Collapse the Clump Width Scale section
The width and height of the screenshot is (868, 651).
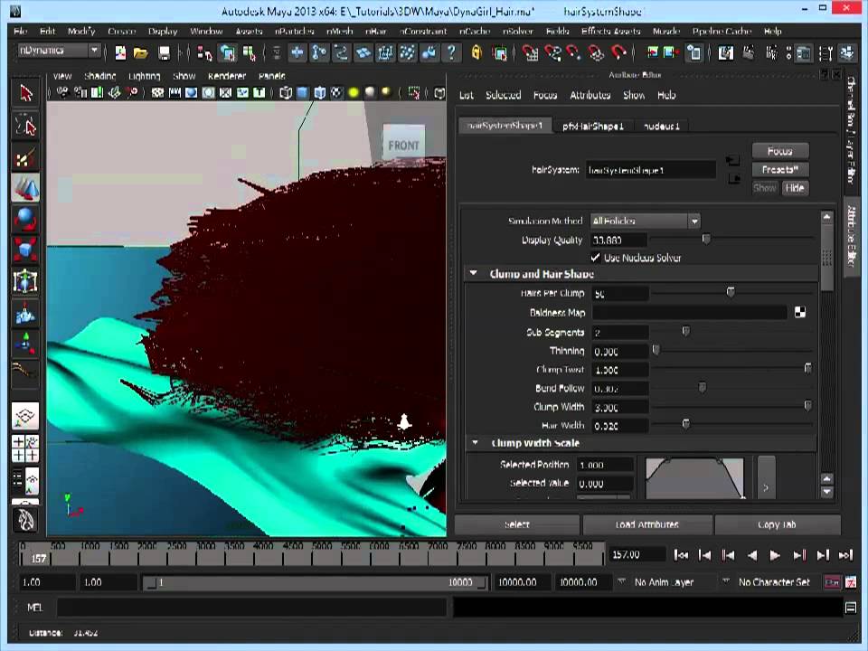tap(475, 442)
